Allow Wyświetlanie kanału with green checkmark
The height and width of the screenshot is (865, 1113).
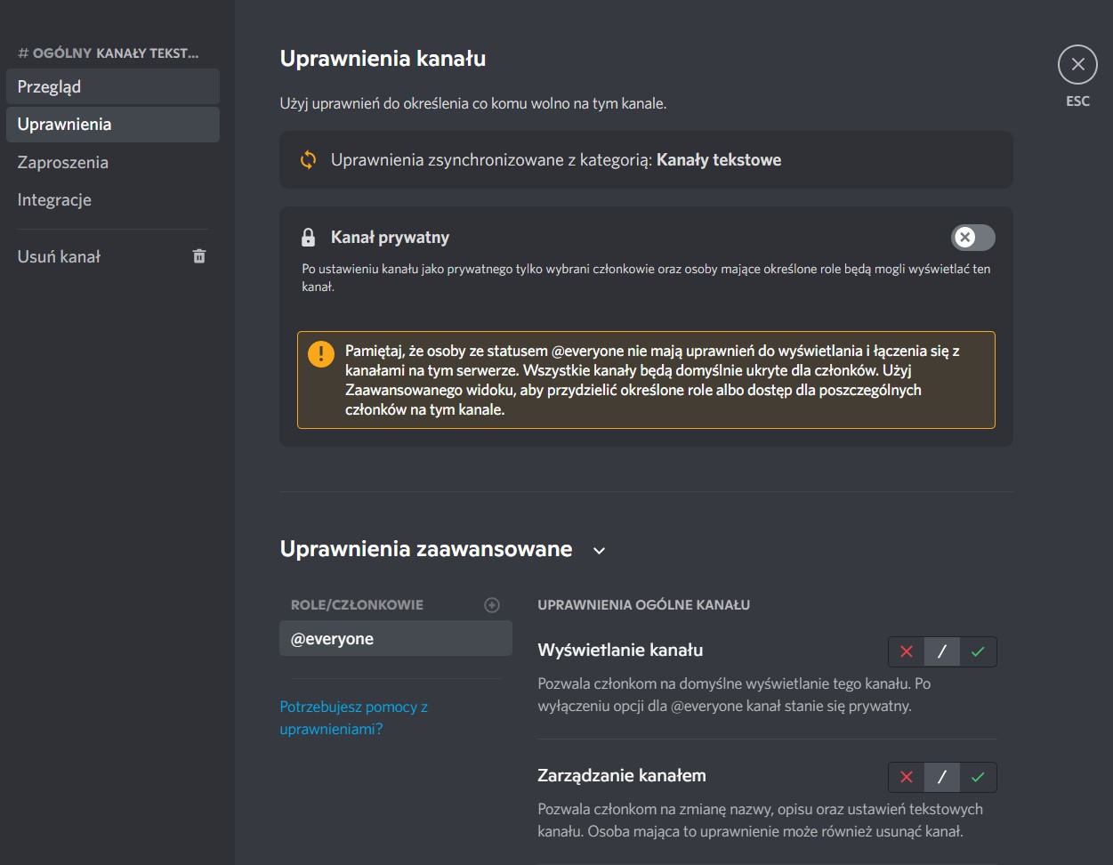[x=978, y=651]
